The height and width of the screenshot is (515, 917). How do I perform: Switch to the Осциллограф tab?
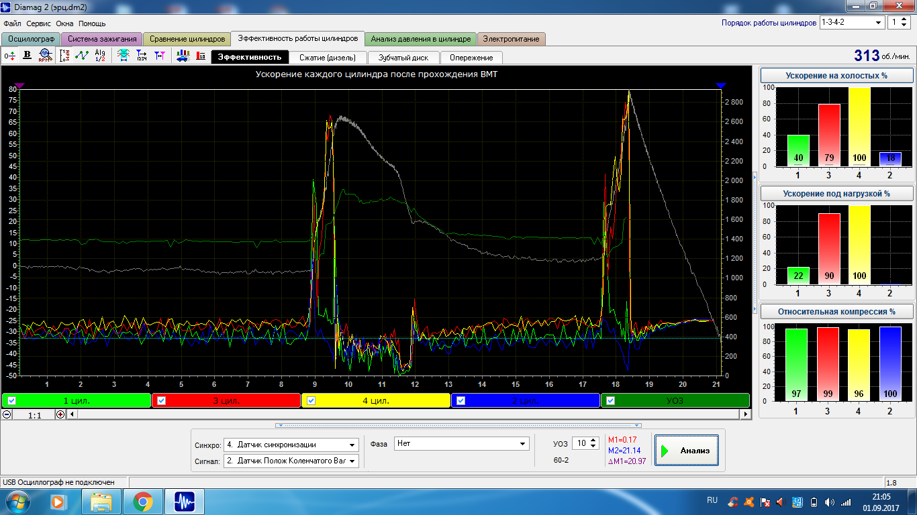click(31, 39)
